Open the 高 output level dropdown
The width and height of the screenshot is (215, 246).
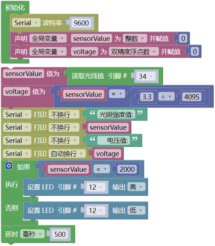tap(136, 187)
